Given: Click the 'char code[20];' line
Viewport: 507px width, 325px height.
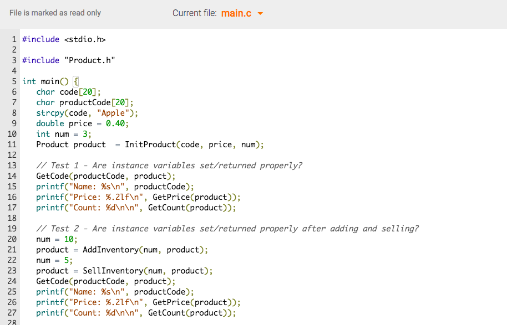Looking at the screenshot, I should [x=69, y=92].
